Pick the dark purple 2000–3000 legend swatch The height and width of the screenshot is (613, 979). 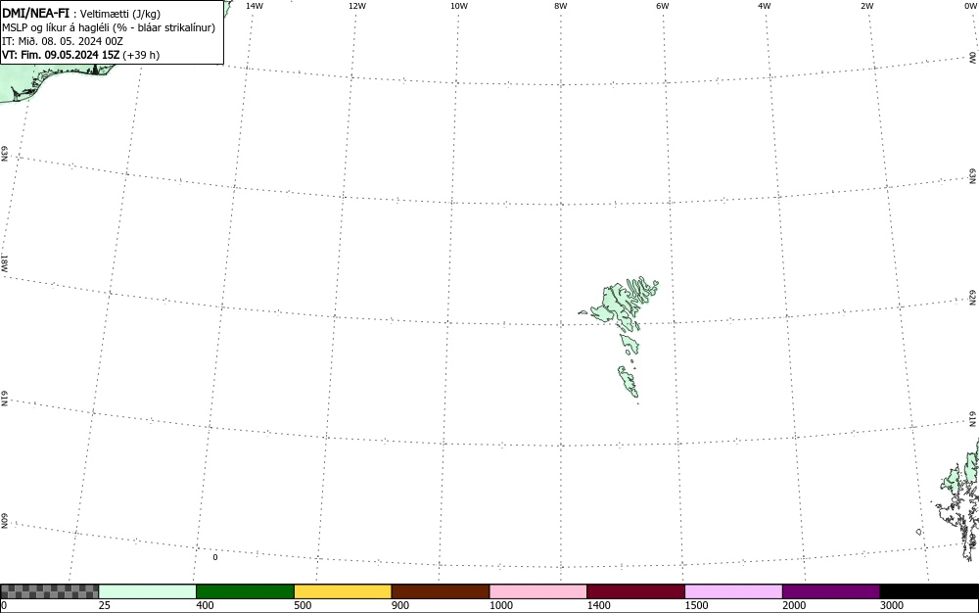click(831, 591)
